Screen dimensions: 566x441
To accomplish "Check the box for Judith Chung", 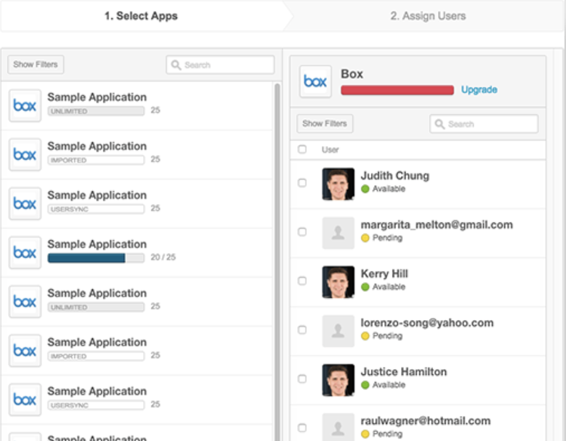I will (302, 183).
